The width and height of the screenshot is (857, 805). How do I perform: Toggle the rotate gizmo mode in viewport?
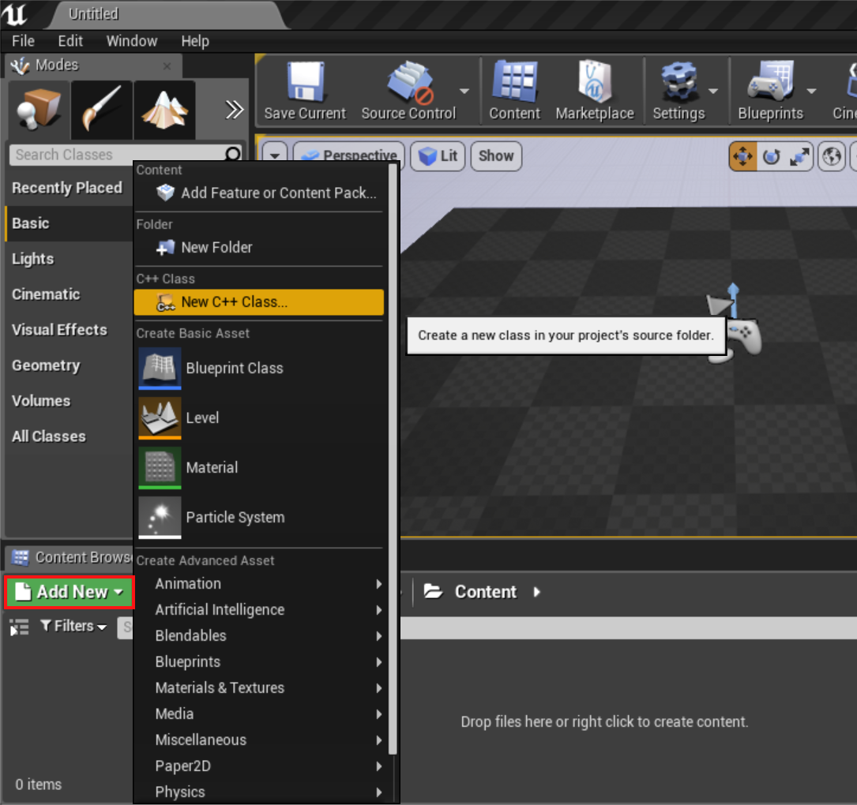[771, 156]
